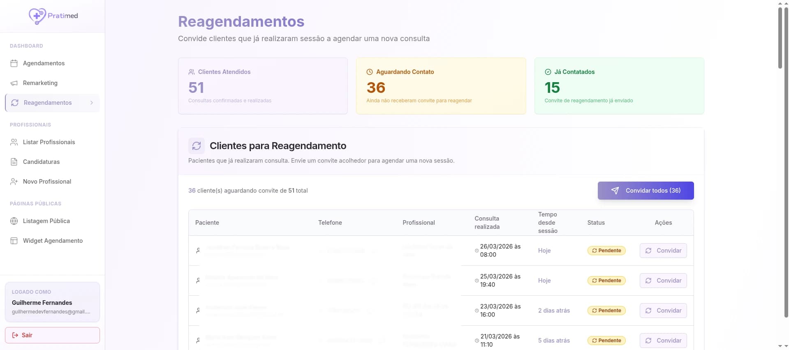Click the Widget Agendamento layout icon
Screen dimensions: 789x350
point(14,241)
